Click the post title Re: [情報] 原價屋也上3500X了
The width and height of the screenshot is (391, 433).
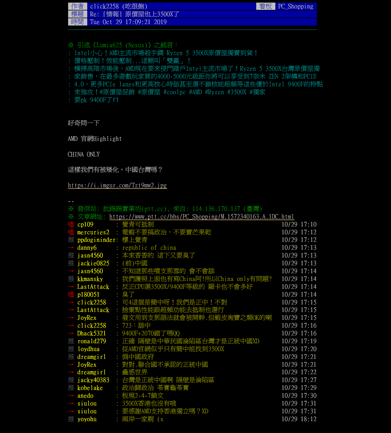pyautogui.click(x=134, y=14)
